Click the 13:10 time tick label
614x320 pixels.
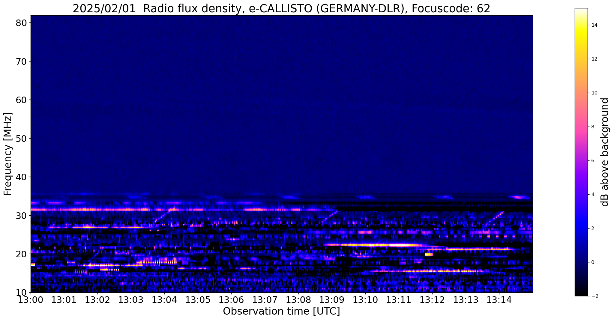pyautogui.click(x=365, y=299)
